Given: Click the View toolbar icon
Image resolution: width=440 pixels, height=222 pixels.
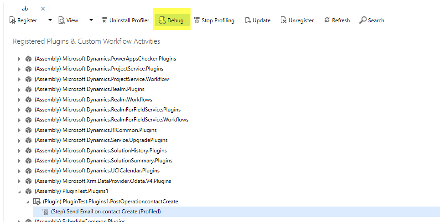Looking at the screenshot, I should [x=62, y=20].
